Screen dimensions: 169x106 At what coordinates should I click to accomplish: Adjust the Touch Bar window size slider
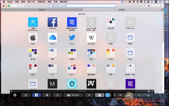pos(142,91)
